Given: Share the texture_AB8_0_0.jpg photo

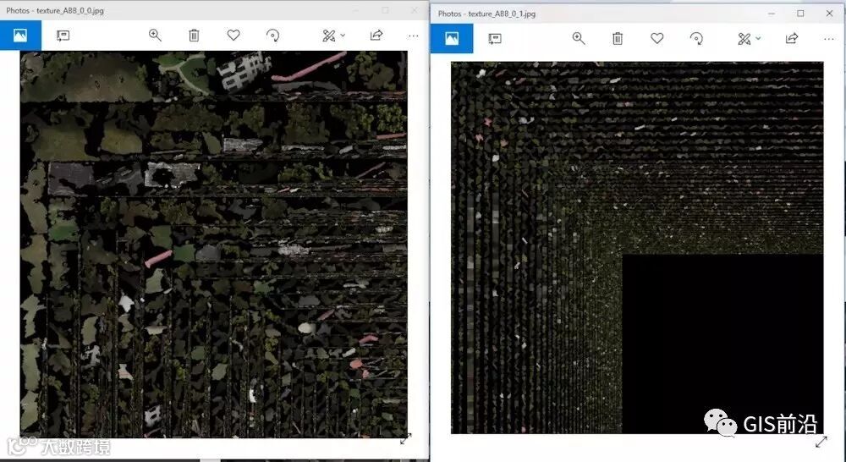Looking at the screenshot, I should point(376,35).
